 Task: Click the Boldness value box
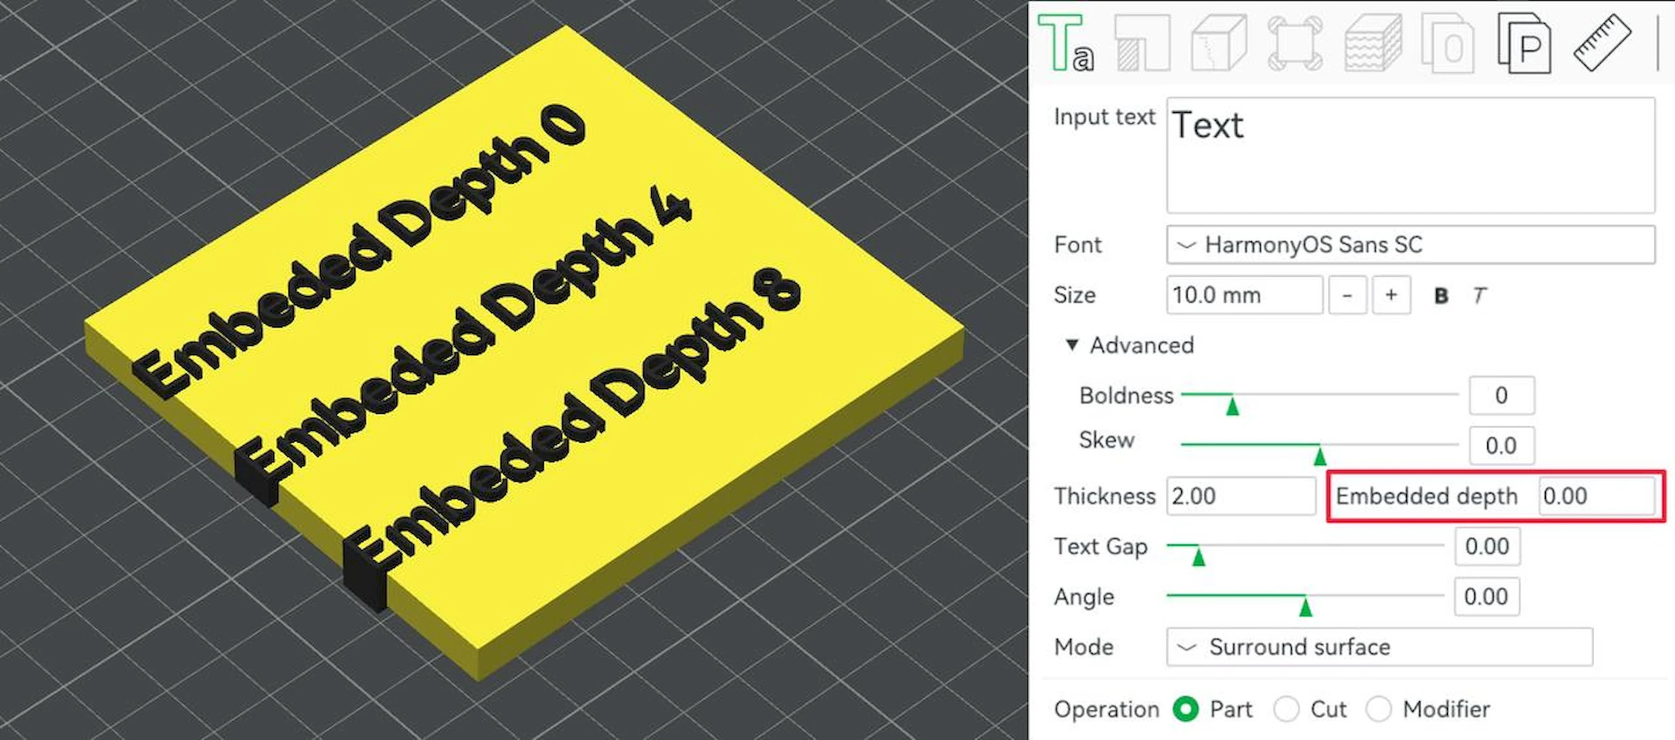[1501, 395]
